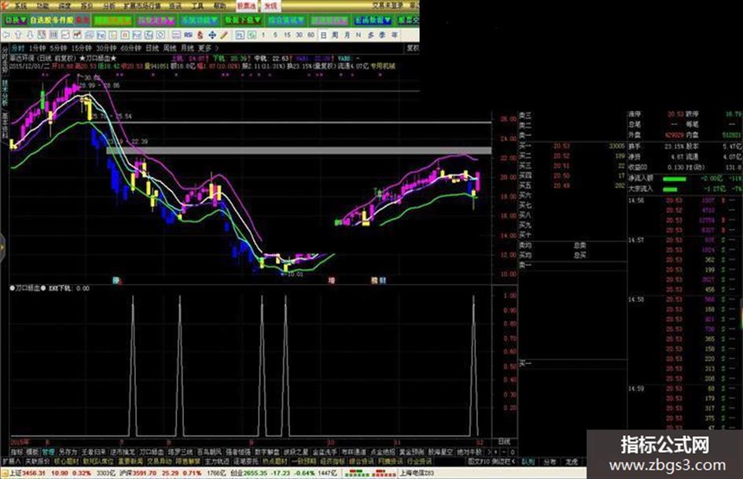Expand the 更多 periods dropdown

pos(208,48)
